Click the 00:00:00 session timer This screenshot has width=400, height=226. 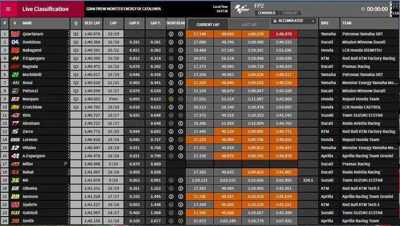pyautogui.click(x=377, y=9)
